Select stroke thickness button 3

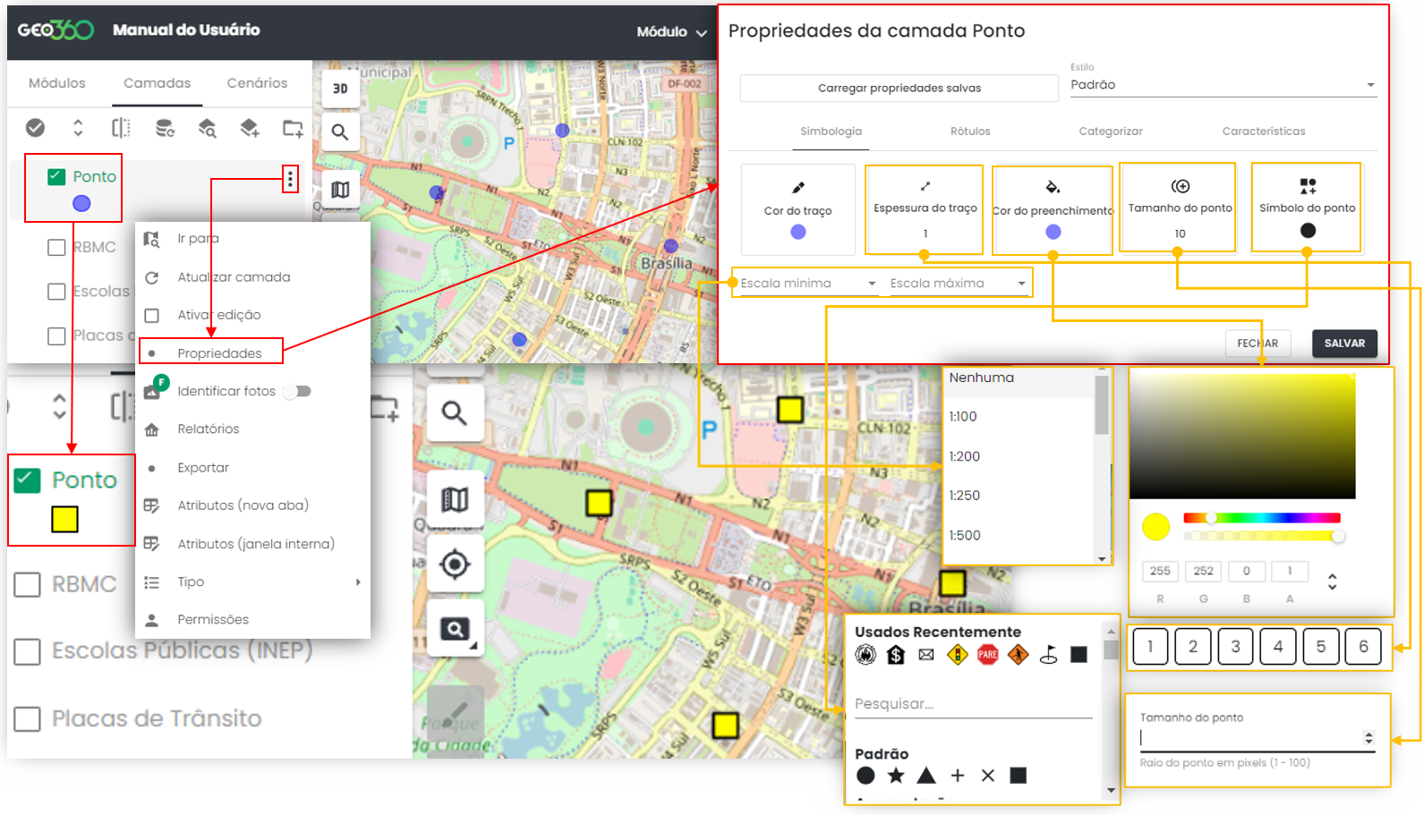click(1235, 647)
